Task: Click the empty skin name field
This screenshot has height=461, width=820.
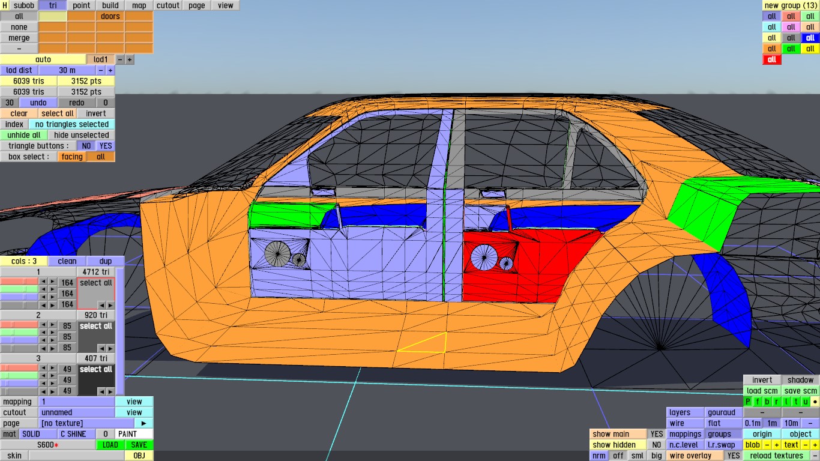Action: (x=77, y=456)
